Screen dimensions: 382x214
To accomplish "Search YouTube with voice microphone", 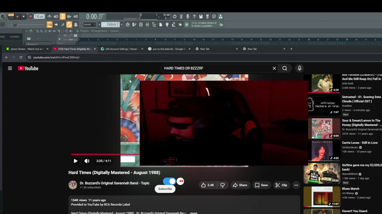I will click(x=300, y=68).
